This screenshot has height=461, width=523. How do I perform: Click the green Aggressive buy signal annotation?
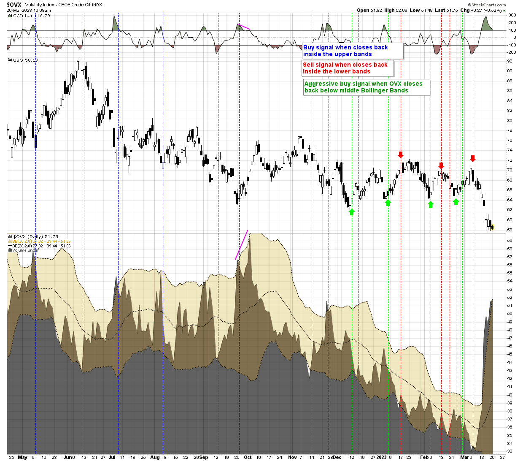point(366,87)
